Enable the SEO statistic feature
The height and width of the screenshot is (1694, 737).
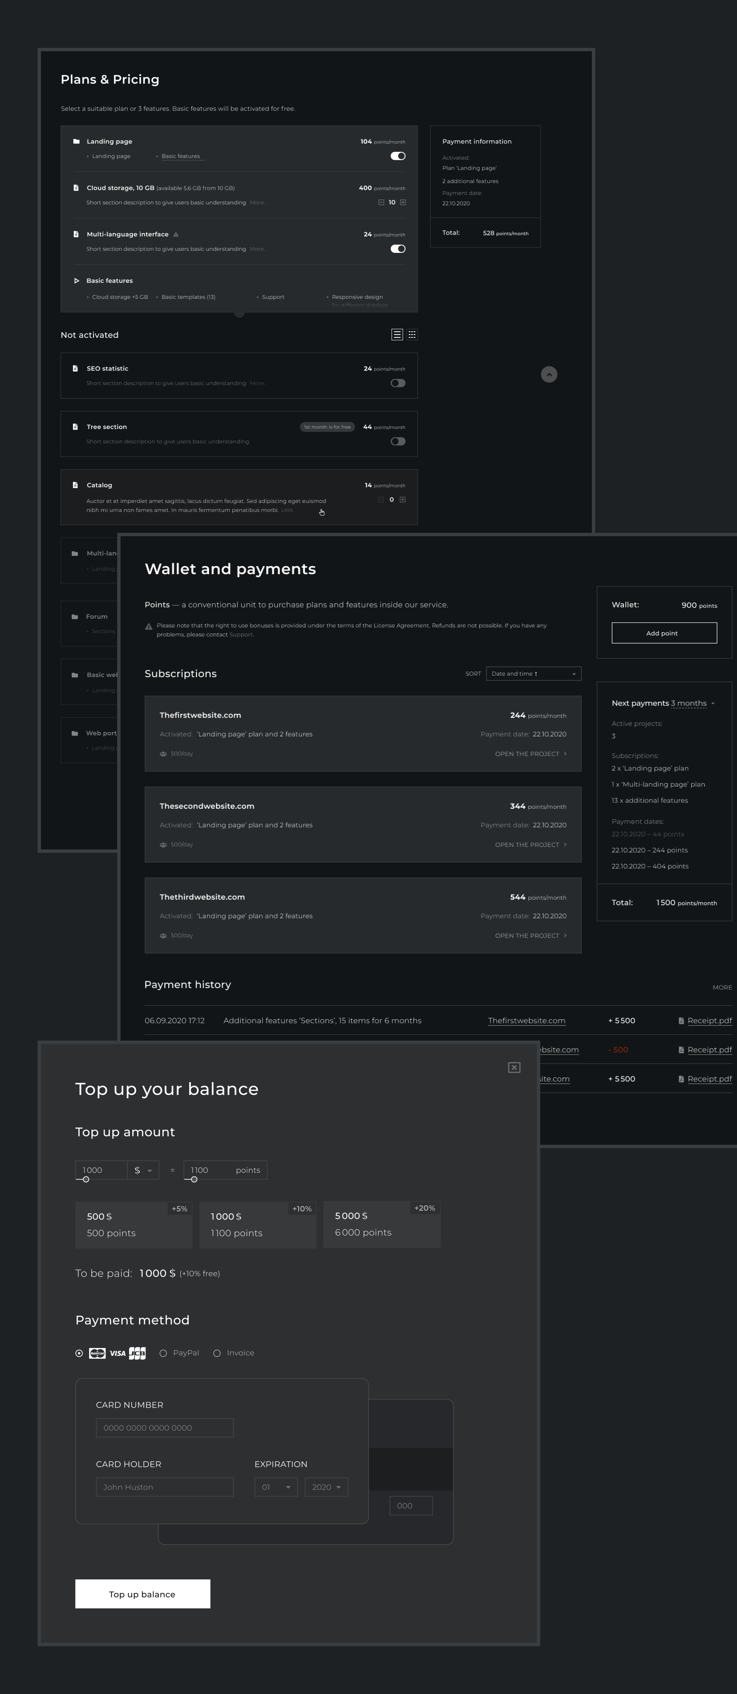(398, 383)
